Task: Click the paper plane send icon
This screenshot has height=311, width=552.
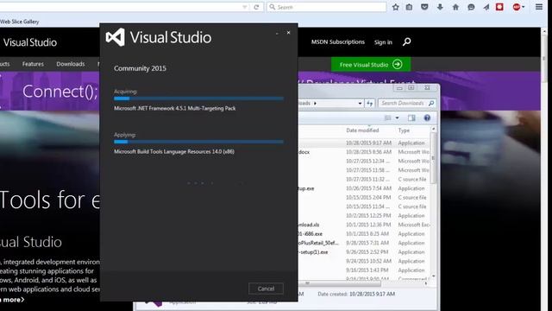Action: [x=486, y=7]
